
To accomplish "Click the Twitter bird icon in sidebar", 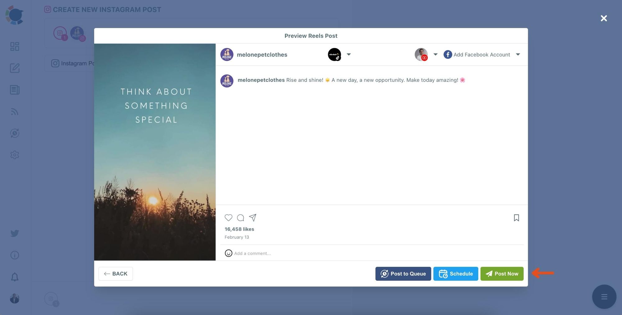I will click(15, 233).
